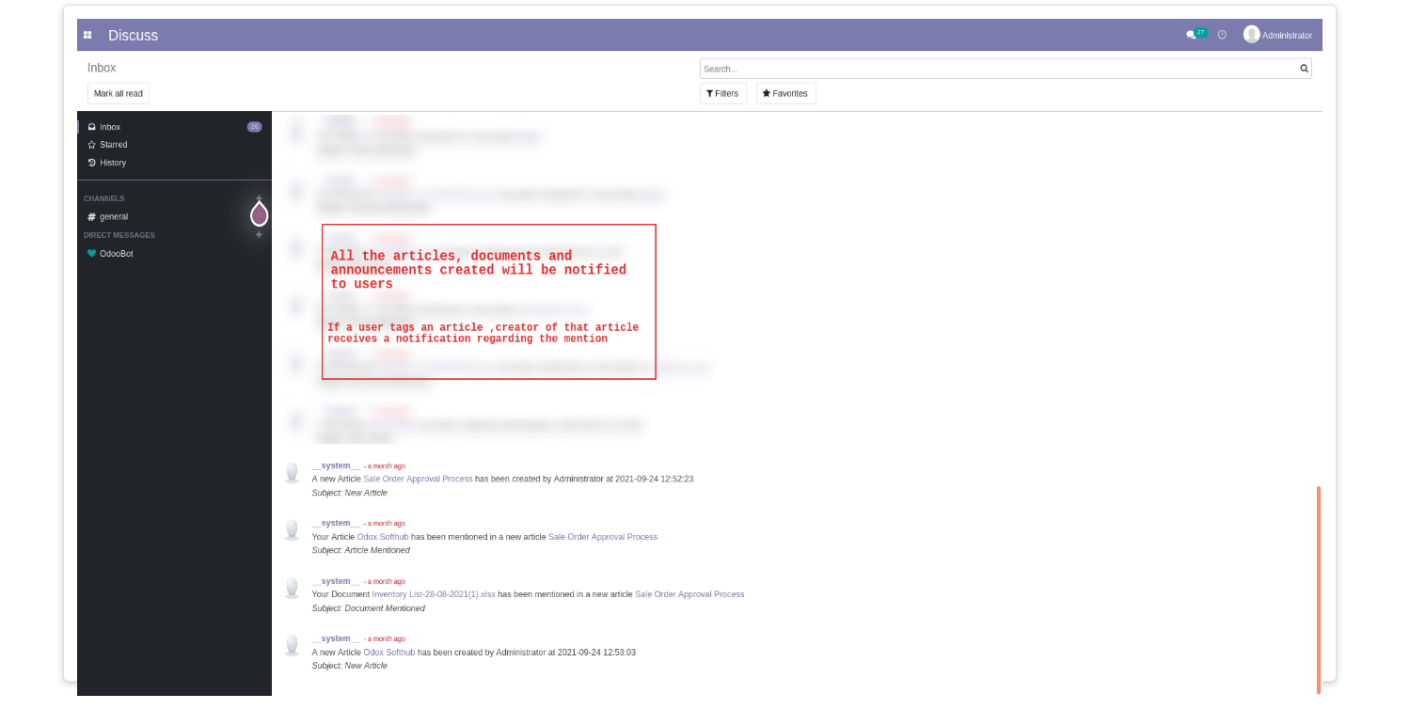This screenshot has height=725, width=1410.
Task: Click the Inbox heading above Mark all read
Action: (x=102, y=68)
